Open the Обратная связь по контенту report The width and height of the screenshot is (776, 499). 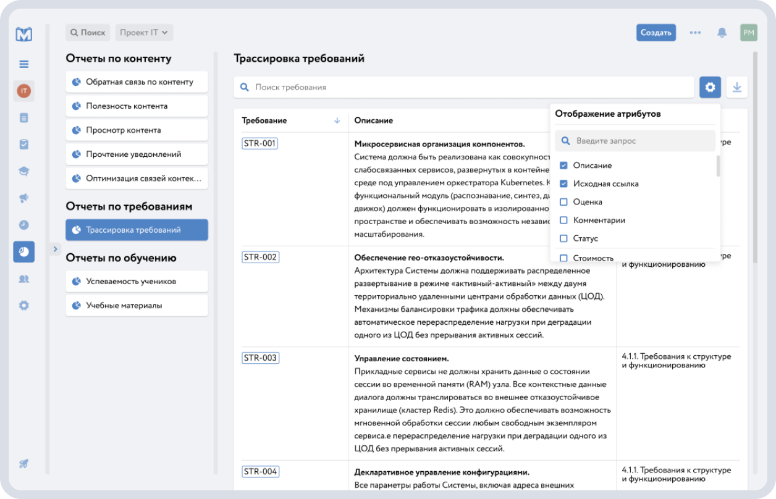point(137,82)
